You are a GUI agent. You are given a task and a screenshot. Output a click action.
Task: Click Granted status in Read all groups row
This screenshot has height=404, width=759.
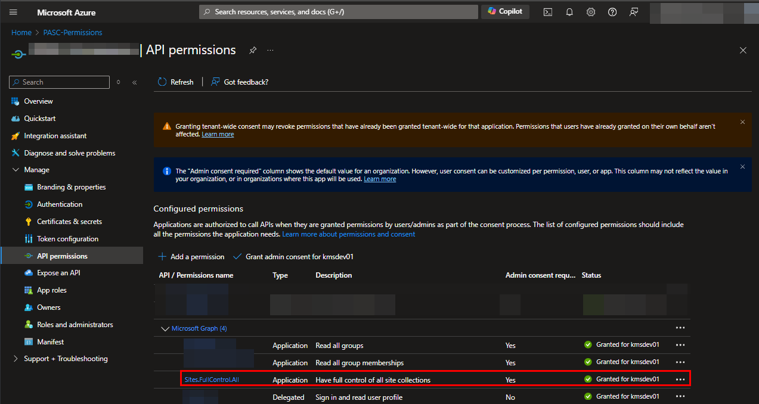[622, 345]
